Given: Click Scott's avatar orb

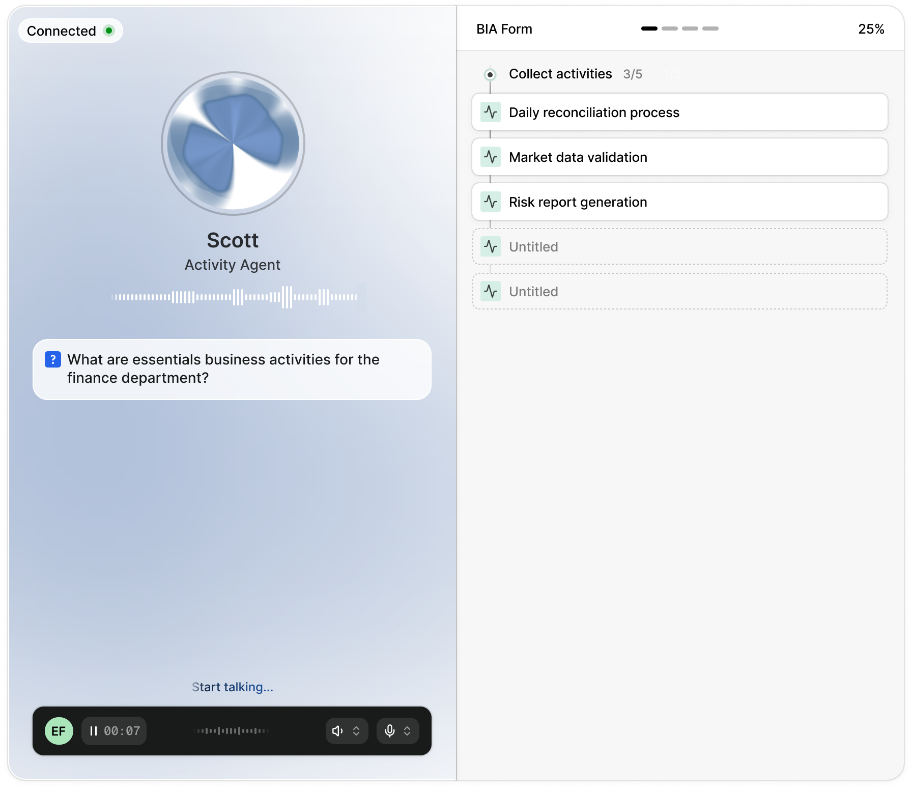Looking at the screenshot, I should point(233,143).
